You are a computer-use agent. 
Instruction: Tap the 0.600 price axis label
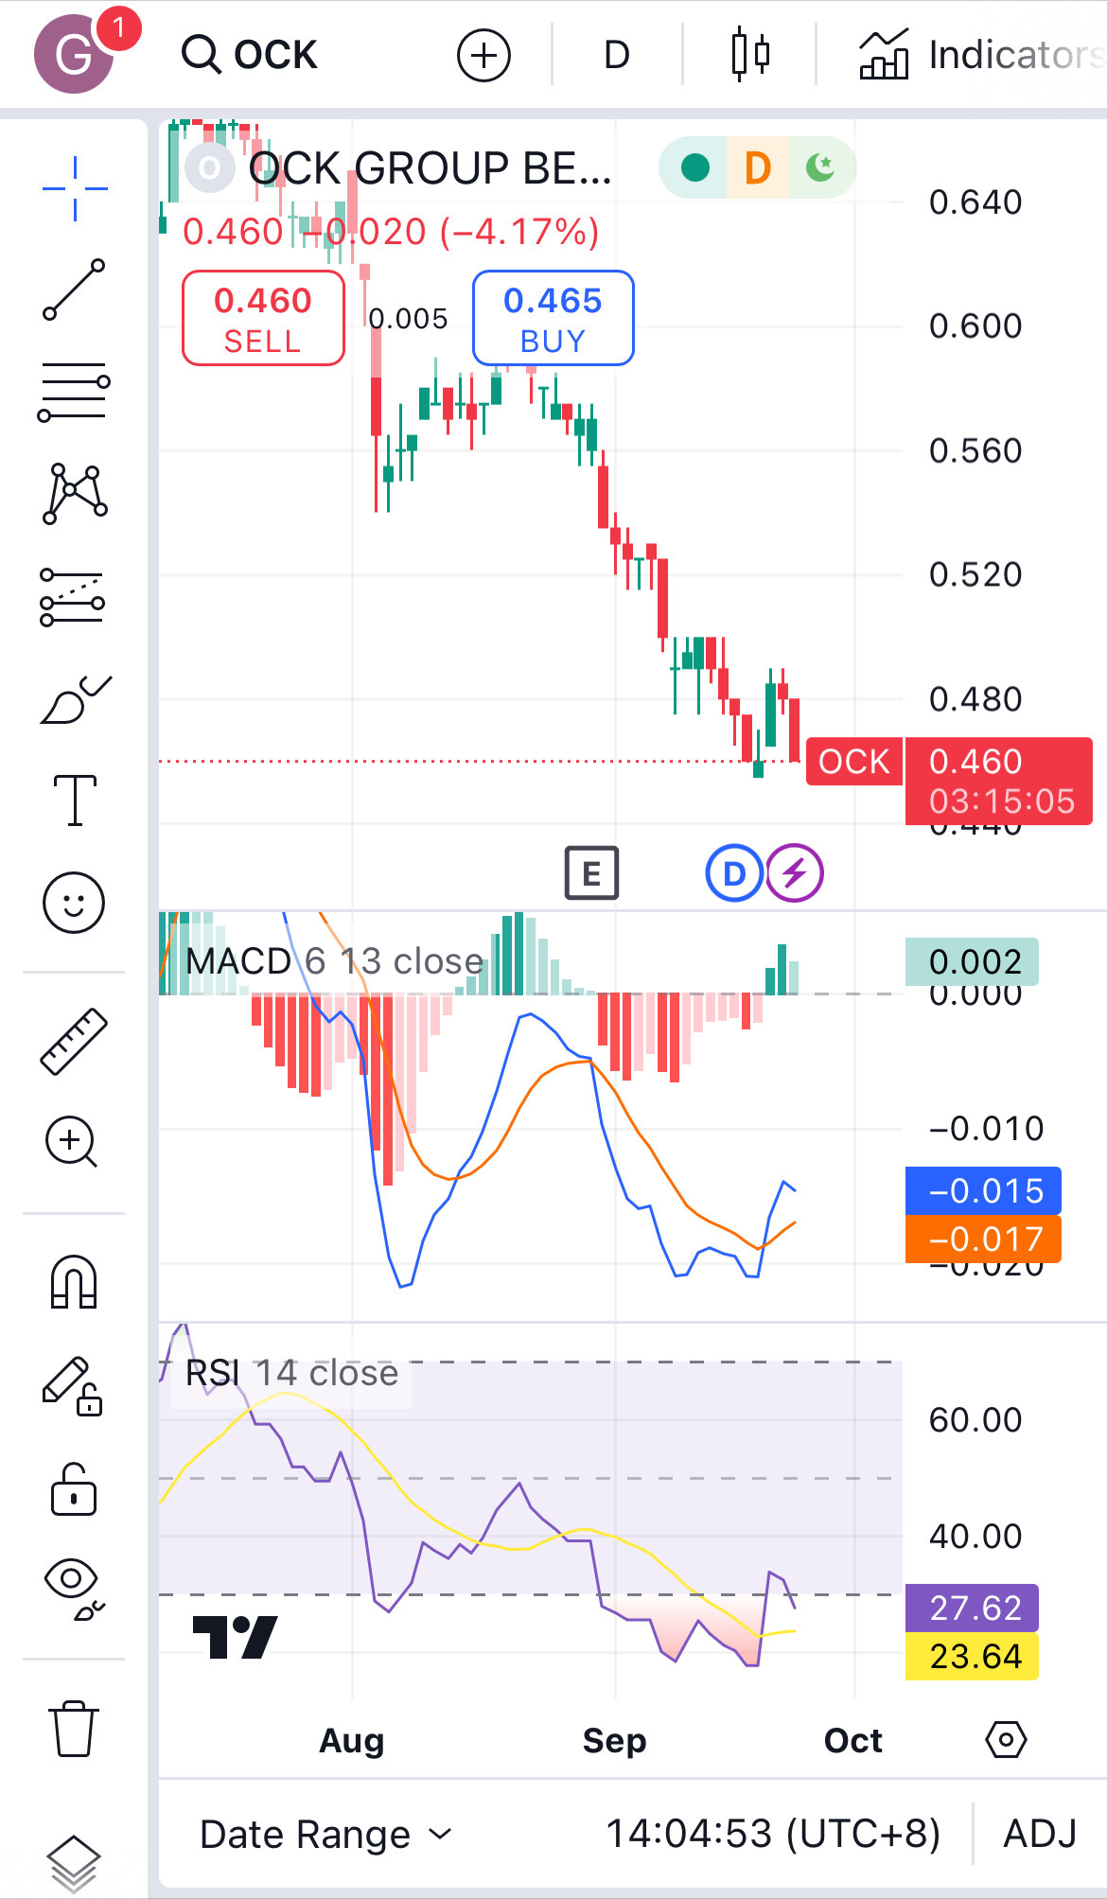[x=975, y=326]
